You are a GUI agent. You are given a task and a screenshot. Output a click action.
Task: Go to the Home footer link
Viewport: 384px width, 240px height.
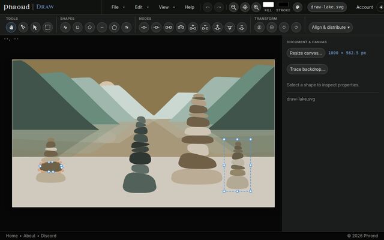coord(12,236)
